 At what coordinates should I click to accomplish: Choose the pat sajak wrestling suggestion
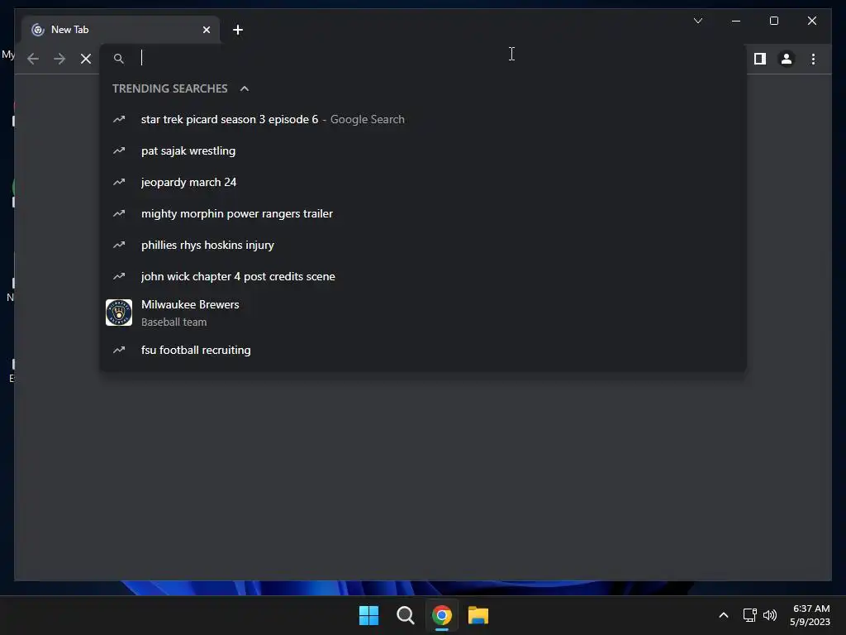423,150
